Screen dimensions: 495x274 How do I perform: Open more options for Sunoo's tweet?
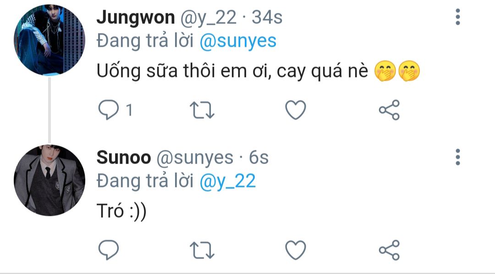(x=458, y=157)
